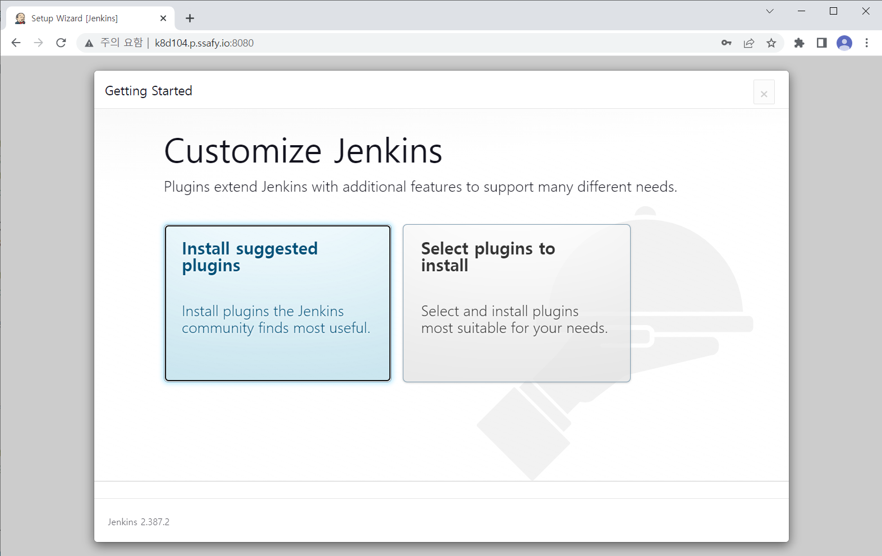This screenshot has height=556, width=882.
Task: Reload the Jenkins page
Action: 61,43
